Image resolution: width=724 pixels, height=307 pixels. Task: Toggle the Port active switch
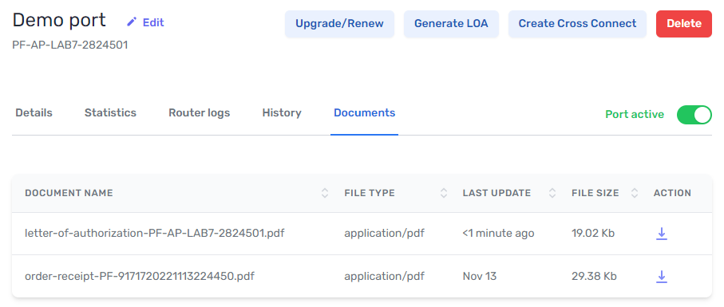tap(694, 114)
